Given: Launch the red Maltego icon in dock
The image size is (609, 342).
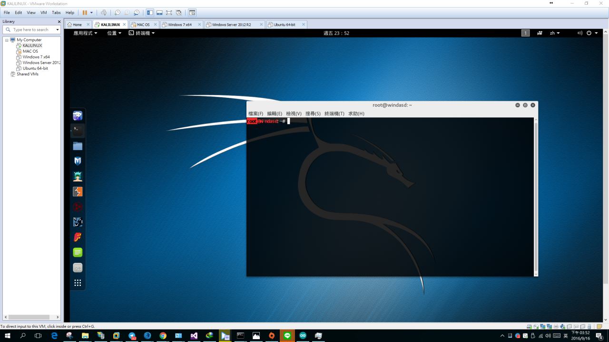Looking at the screenshot, I should 78,207.
